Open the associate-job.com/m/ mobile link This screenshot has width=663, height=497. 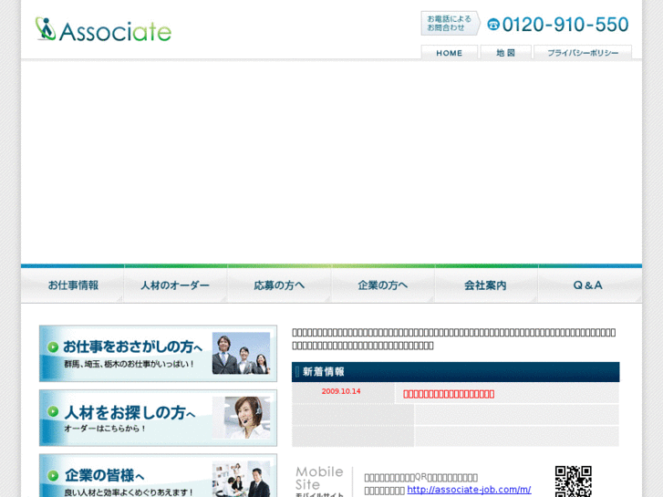click(469, 490)
